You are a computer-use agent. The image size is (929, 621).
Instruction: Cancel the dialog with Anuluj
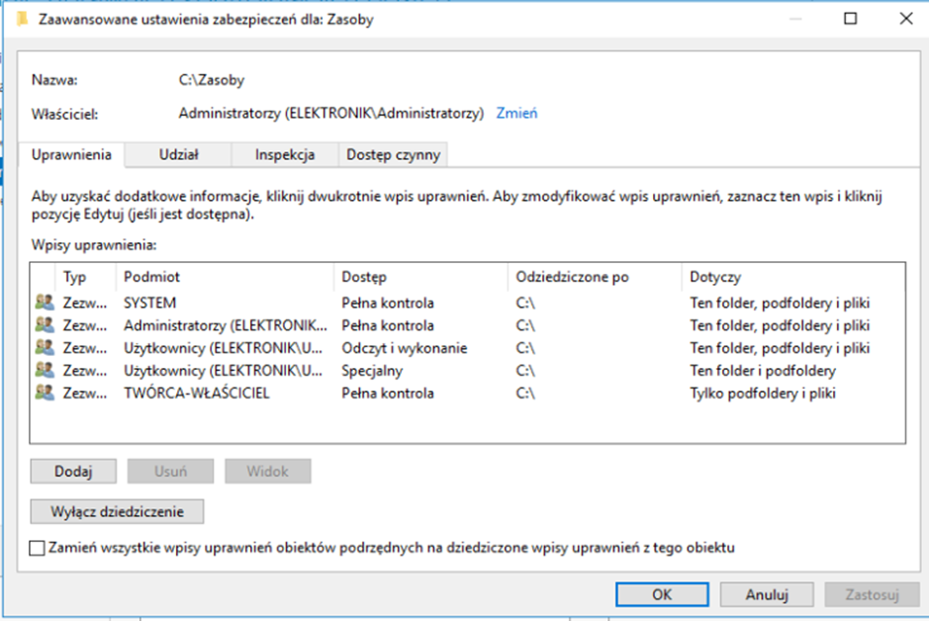(767, 594)
